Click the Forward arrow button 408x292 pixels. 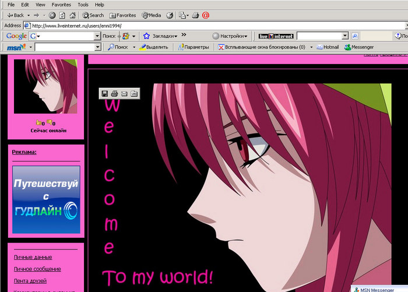[x=36, y=15]
